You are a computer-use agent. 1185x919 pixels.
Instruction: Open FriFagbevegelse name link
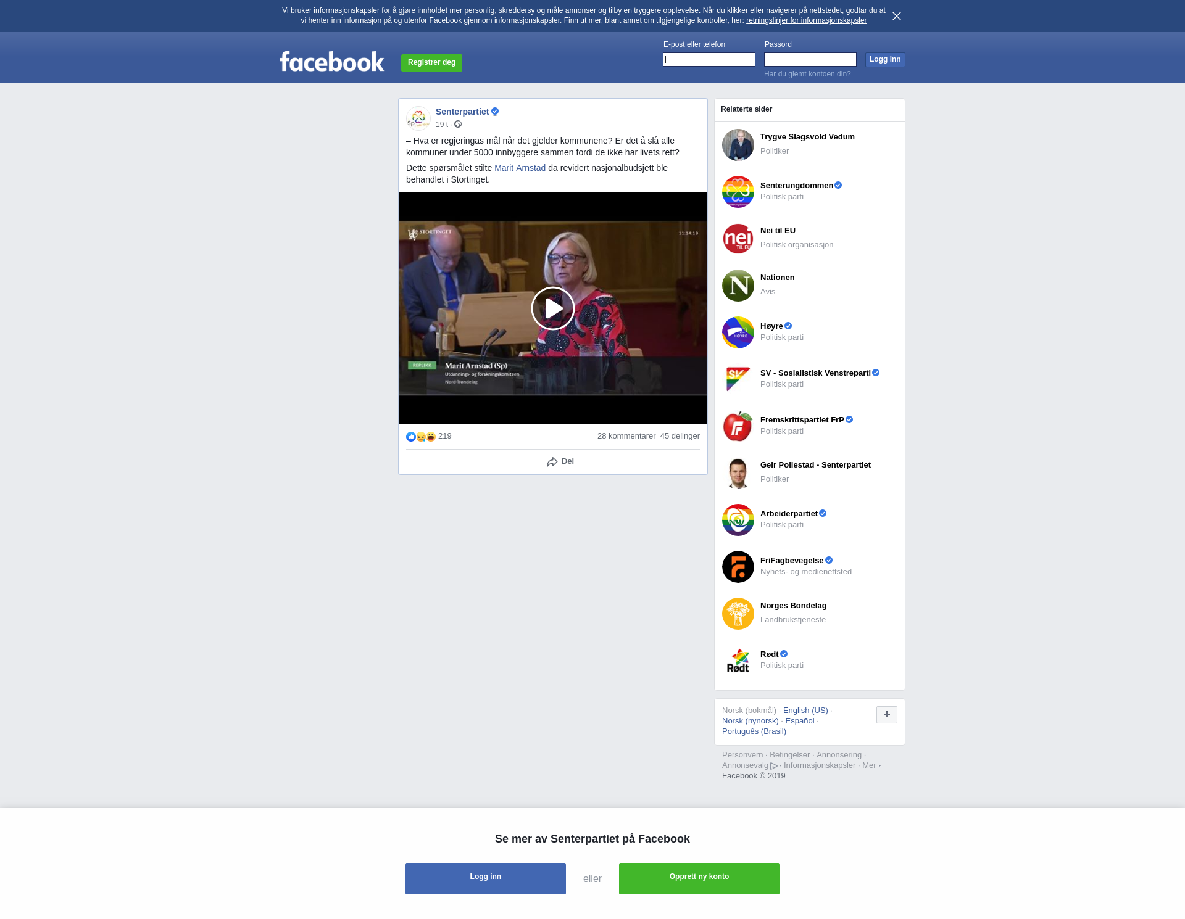pyautogui.click(x=792, y=561)
